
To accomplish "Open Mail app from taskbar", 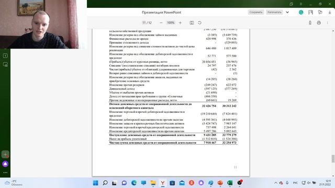I will click(182, 183).
